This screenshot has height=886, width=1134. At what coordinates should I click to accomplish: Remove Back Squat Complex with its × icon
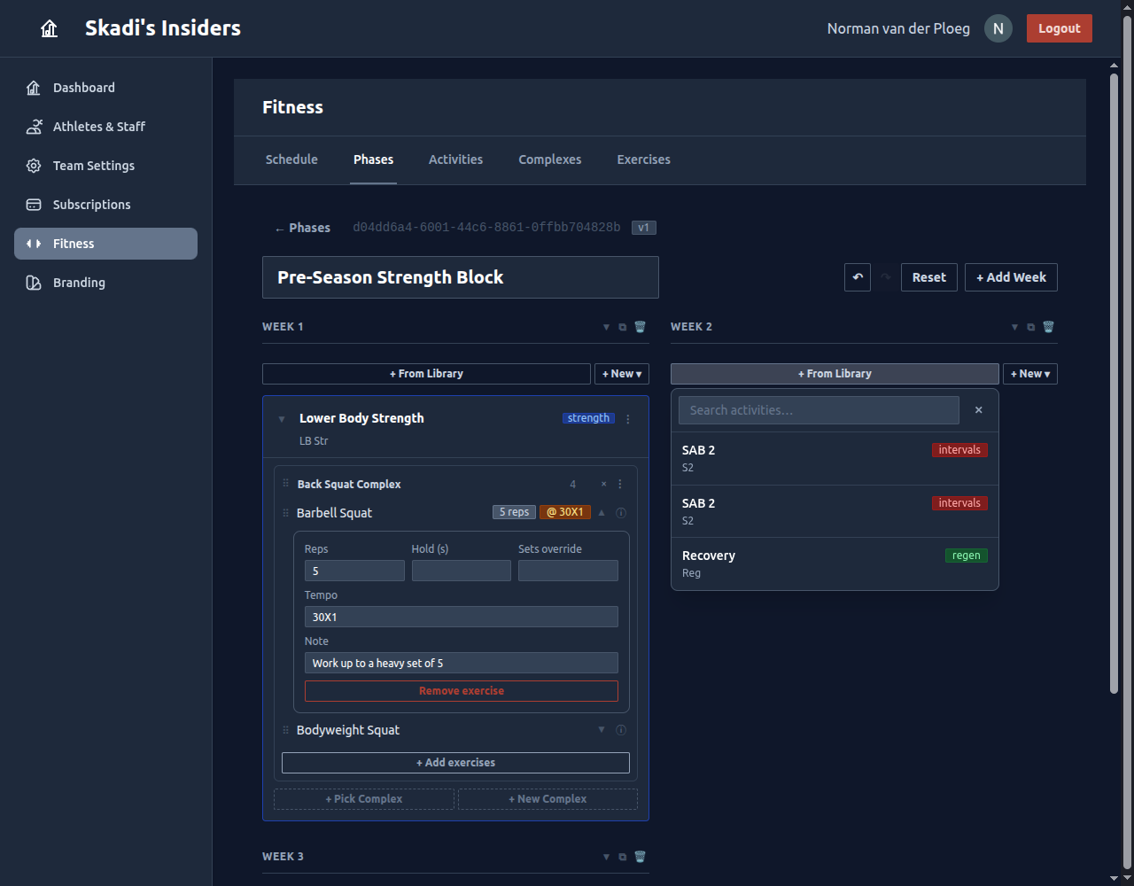[604, 485]
